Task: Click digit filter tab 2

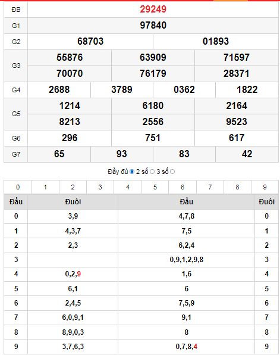Action: [x=73, y=187]
